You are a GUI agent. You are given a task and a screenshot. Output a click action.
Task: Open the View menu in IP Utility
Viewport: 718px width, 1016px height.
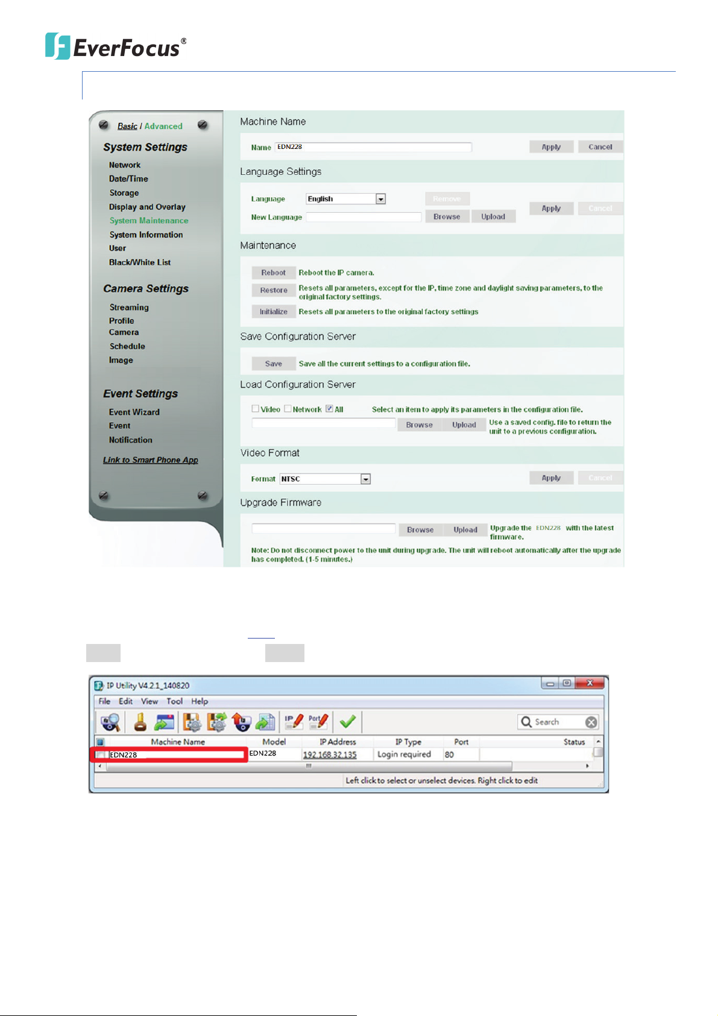(x=149, y=701)
